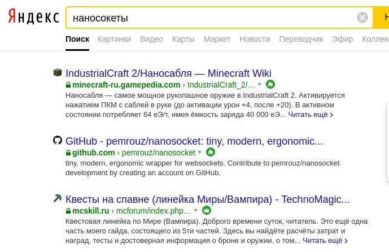Click green flame badge on gamepedia result
Image resolution: width=389 pixels, height=252 pixels.
click(270, 84)
